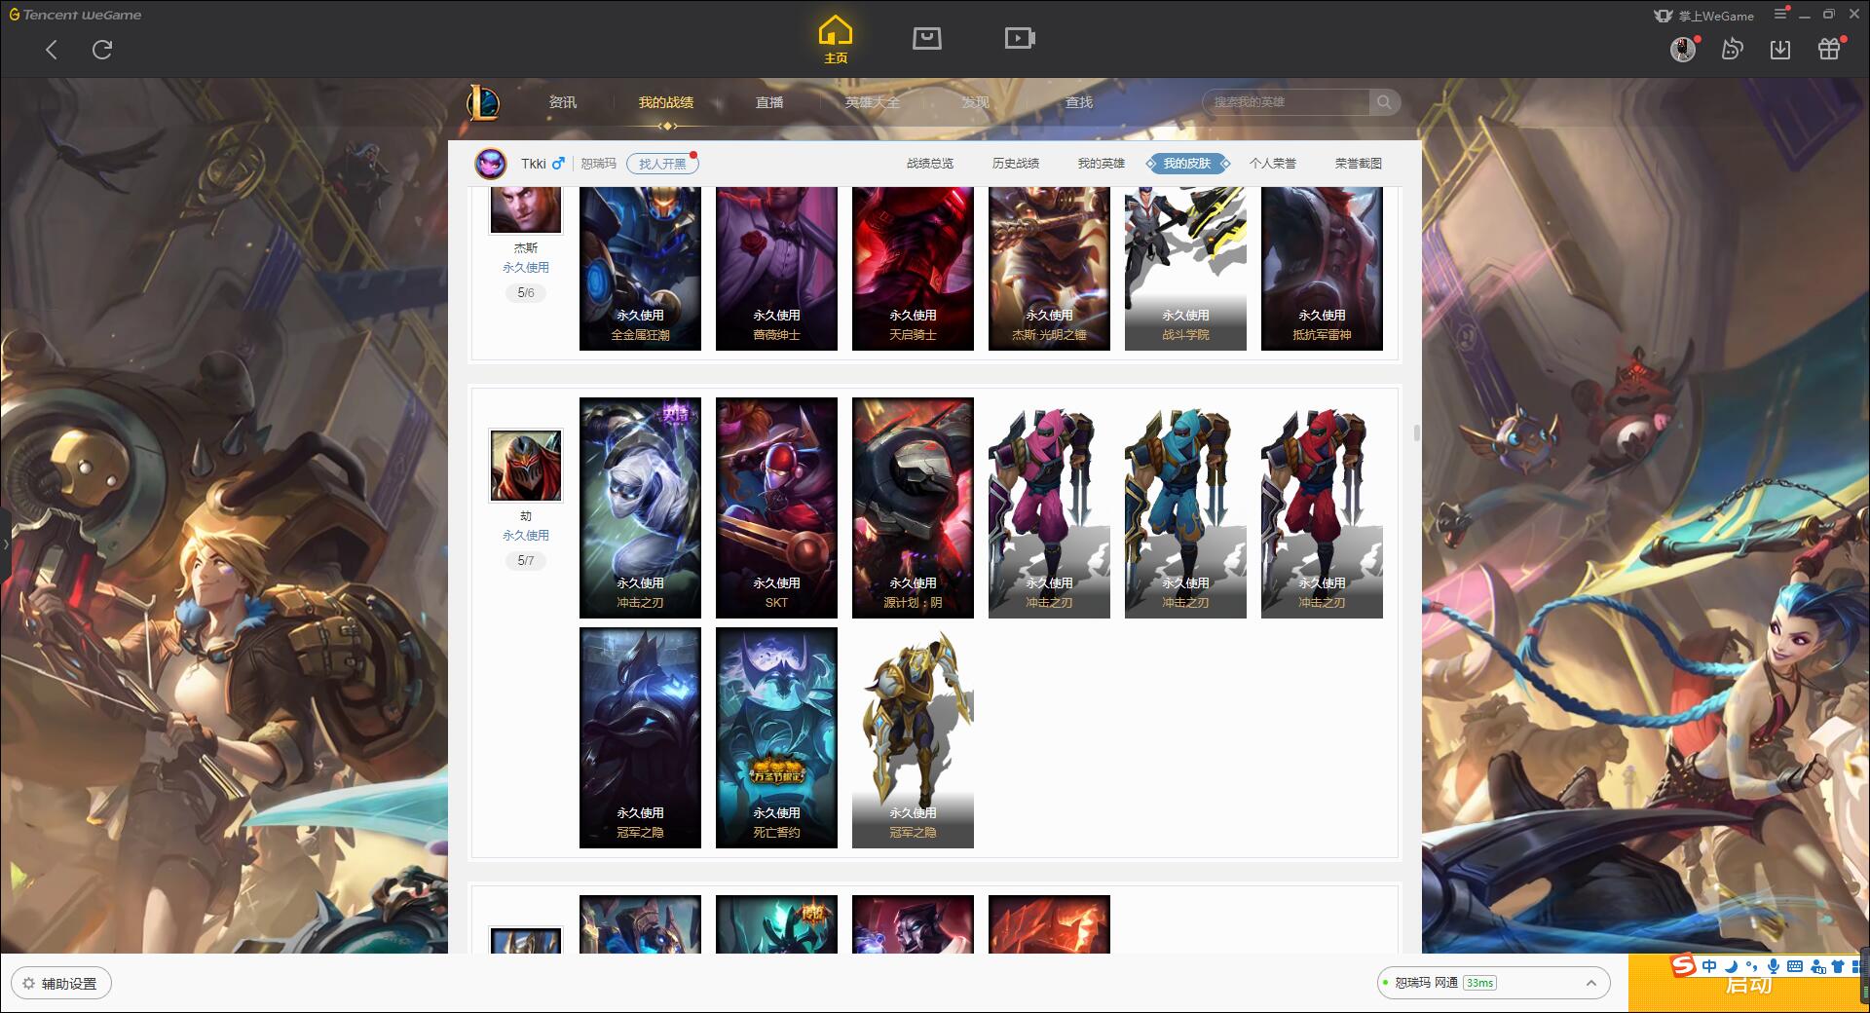
Task: Open 掌上WeGame mobile app link
Action: point(1703,16)
